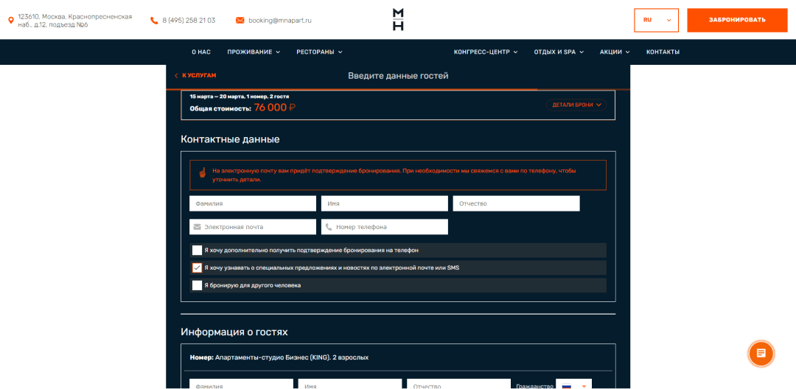Focus the Электронная почта field
The height and width of the screenshot is (389, 796).
pos(253,227)
